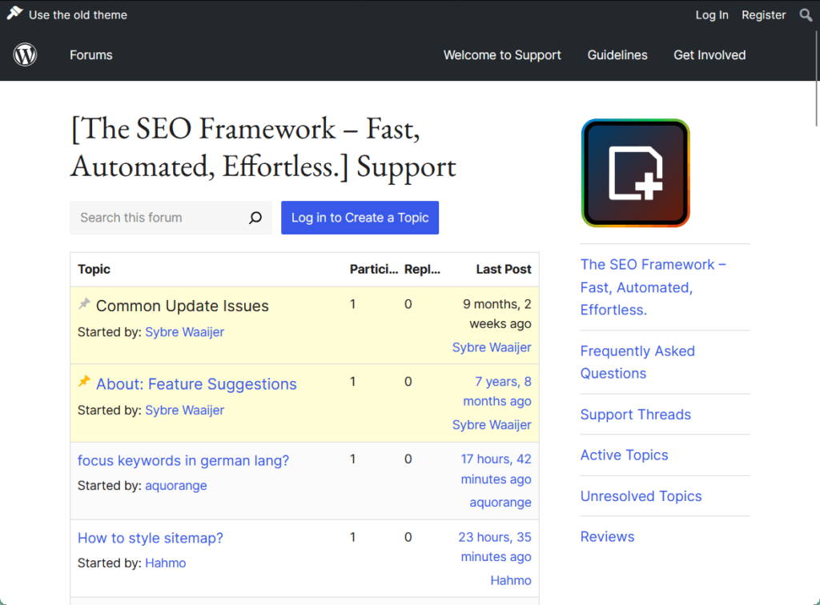This screenshot has height=605, width=820.
Task: Click the SEO Framework plugin logo
Action: point(635,173)
